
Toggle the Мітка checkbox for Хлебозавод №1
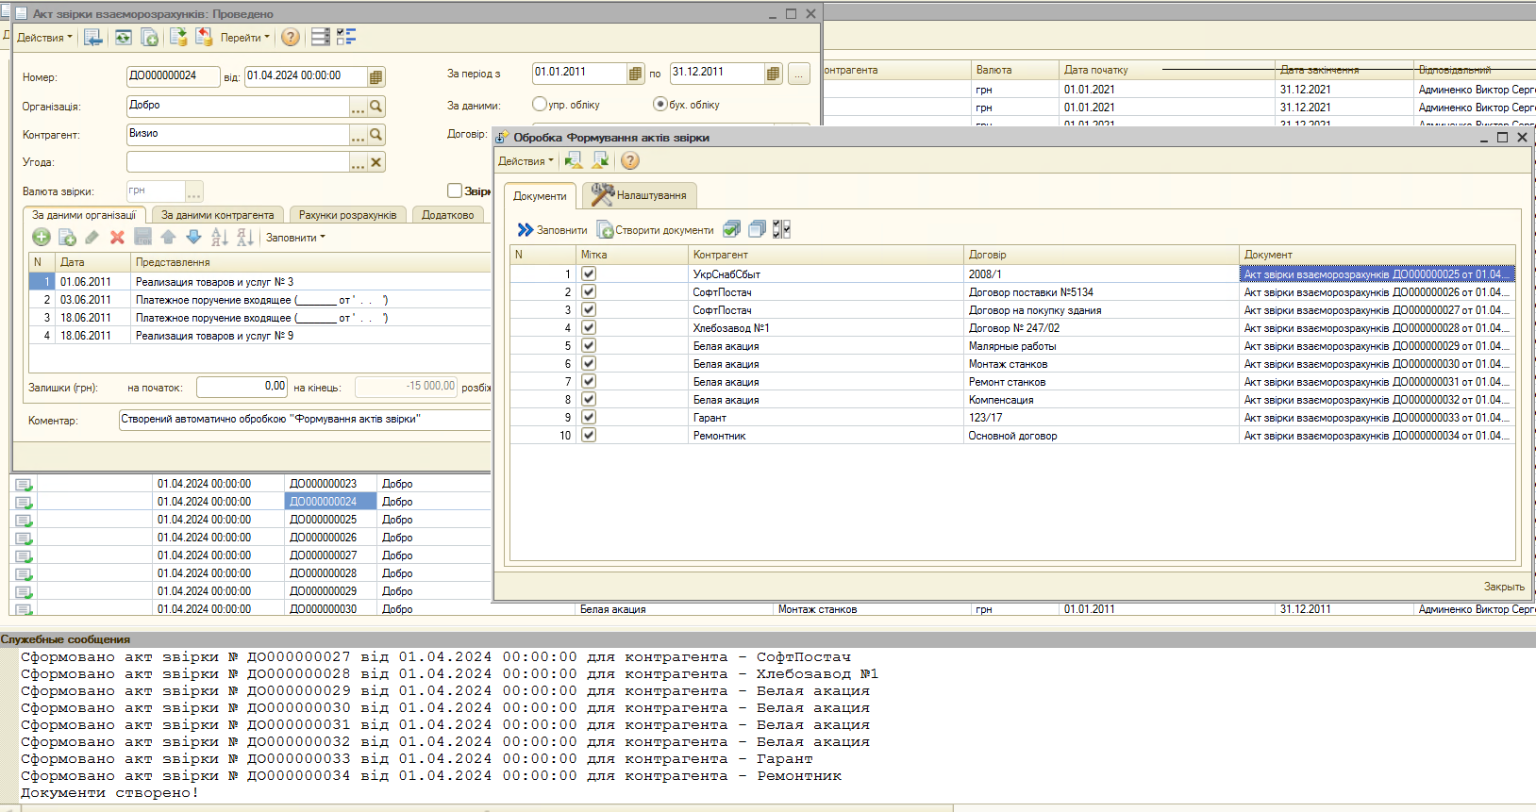click(589, 327)
